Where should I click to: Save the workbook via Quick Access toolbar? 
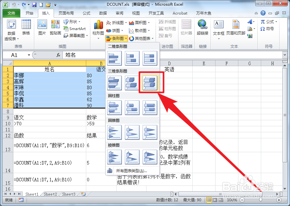click(x=34, y=4)
